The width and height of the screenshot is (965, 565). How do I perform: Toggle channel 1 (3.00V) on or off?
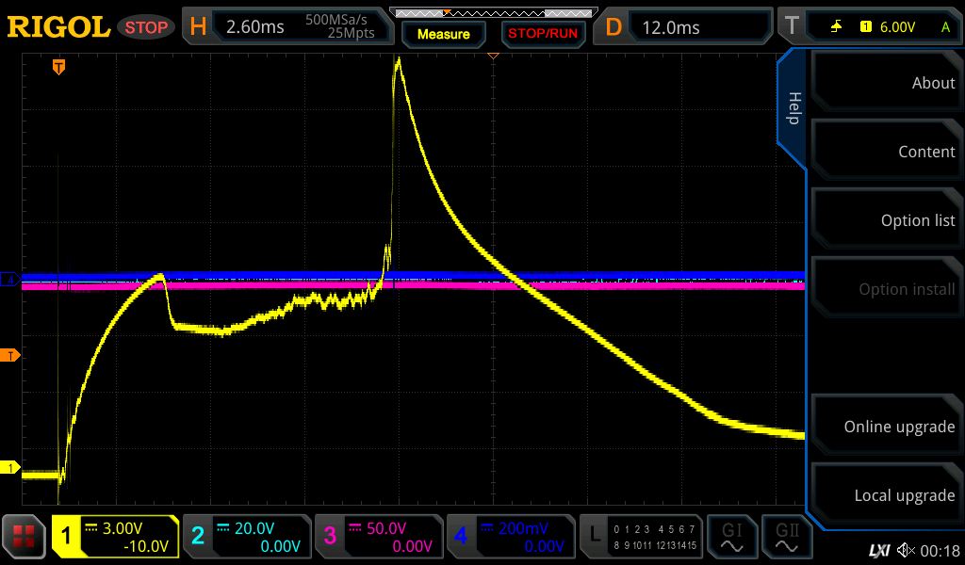tap(115, 537)
